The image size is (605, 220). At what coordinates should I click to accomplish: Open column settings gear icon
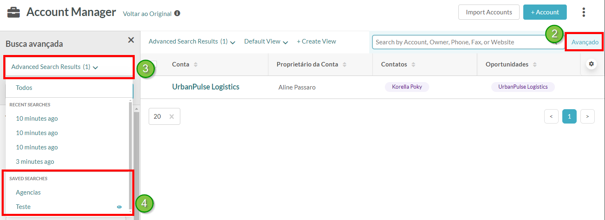point(591,64)
